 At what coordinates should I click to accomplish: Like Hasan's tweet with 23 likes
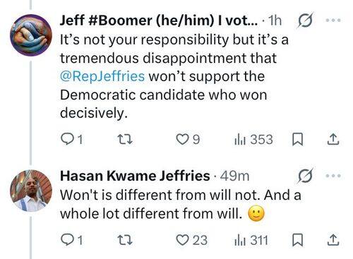192,240
